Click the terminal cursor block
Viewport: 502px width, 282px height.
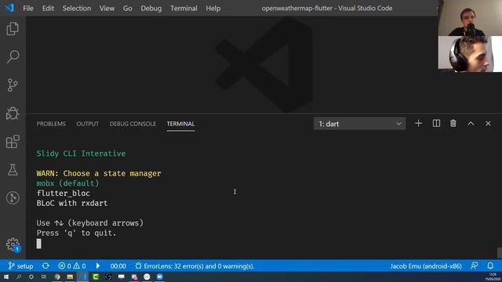[x=38, y=244]
